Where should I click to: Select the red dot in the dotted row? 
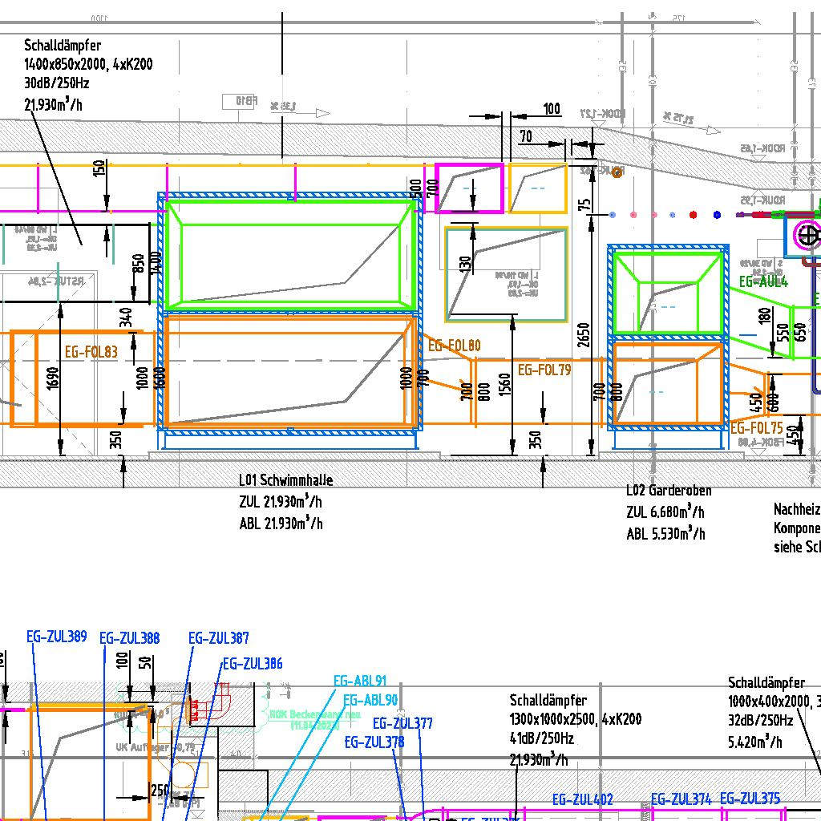tap(694, 215)
